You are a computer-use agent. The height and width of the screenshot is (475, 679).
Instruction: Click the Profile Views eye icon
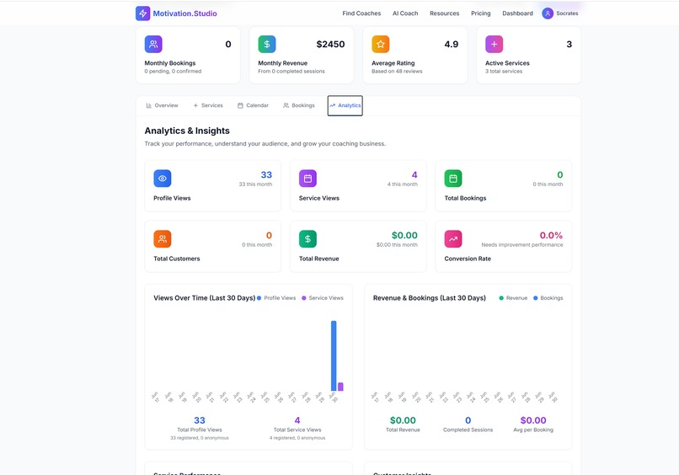pyautogui.click(x=163, y=179)
